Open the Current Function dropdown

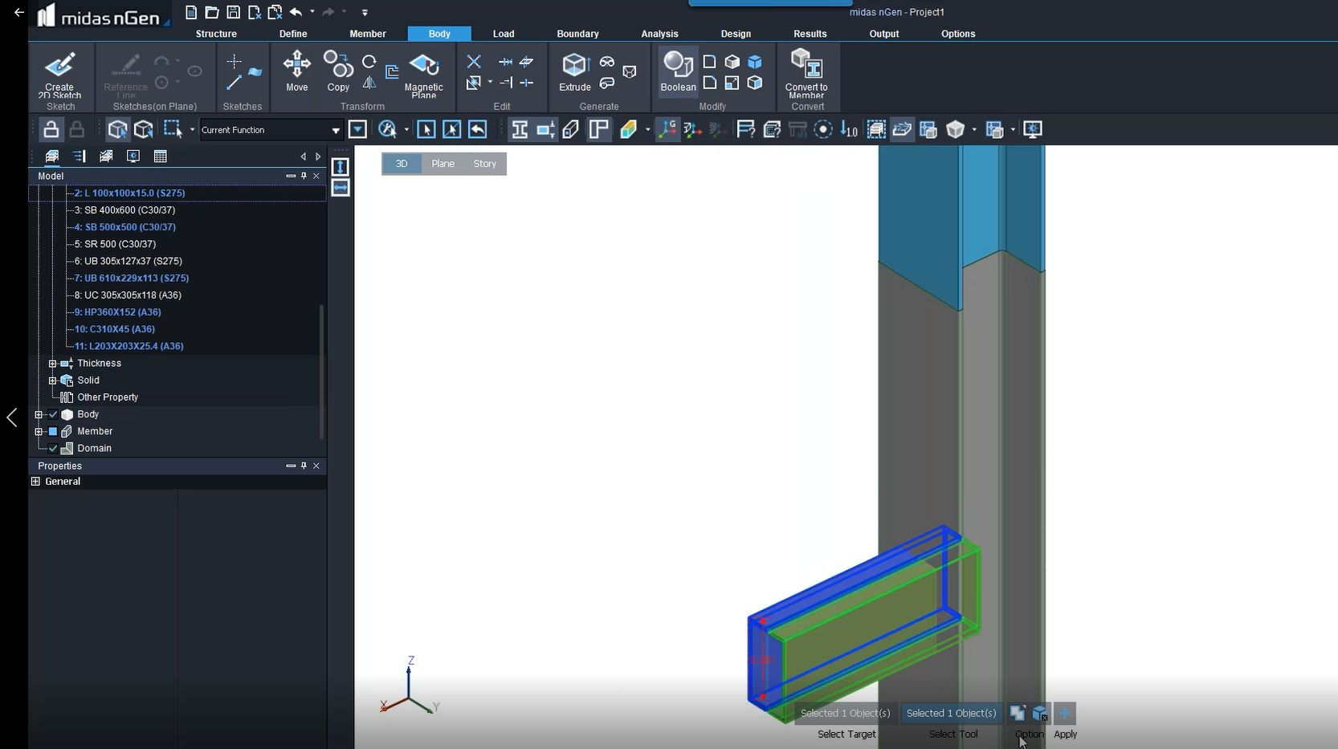point(337,129)
